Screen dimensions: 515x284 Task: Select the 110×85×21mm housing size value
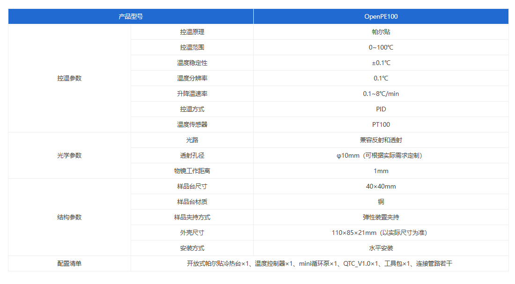click(381, 233)
